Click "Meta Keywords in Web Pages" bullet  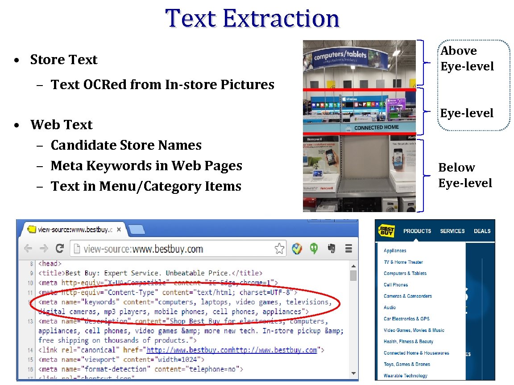[146, 166]
